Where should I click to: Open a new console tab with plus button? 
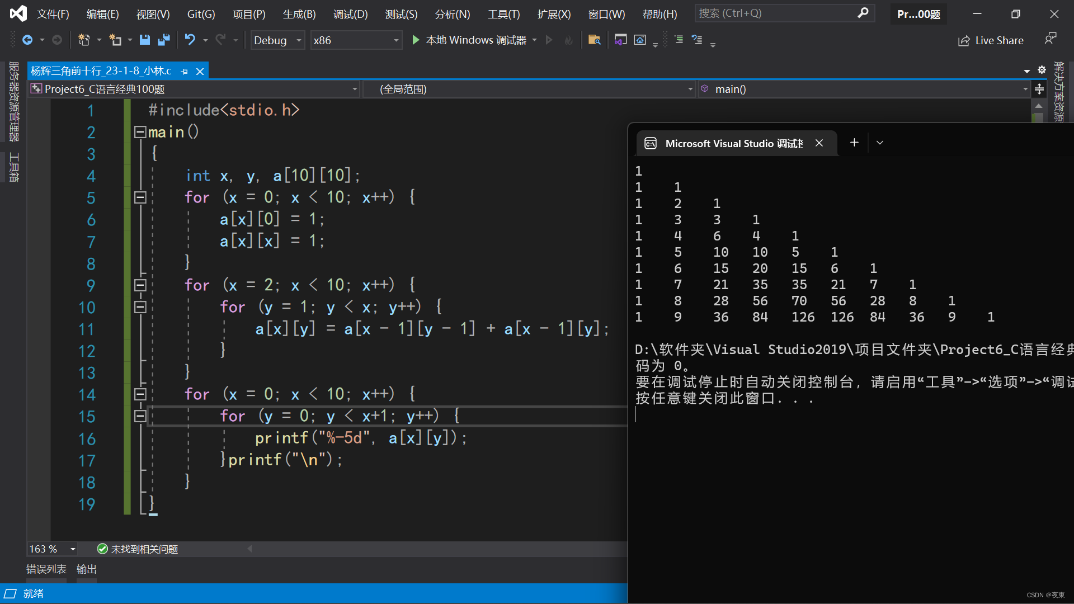pyautogui.click(x=854, y=143)
